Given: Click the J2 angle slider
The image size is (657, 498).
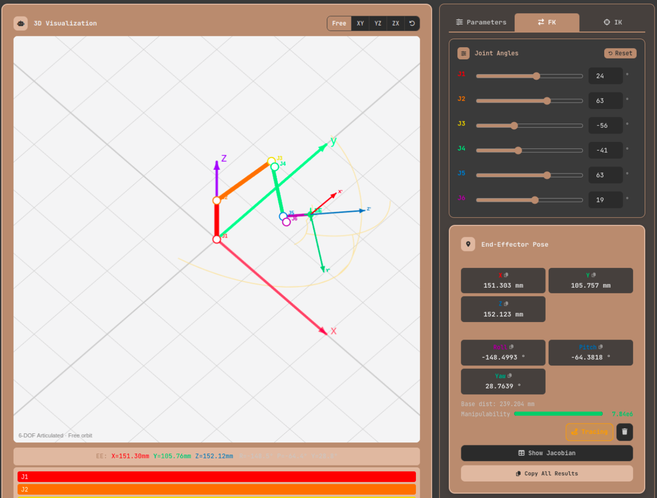Looking at the screenshot, I should (x=547, y=100).
